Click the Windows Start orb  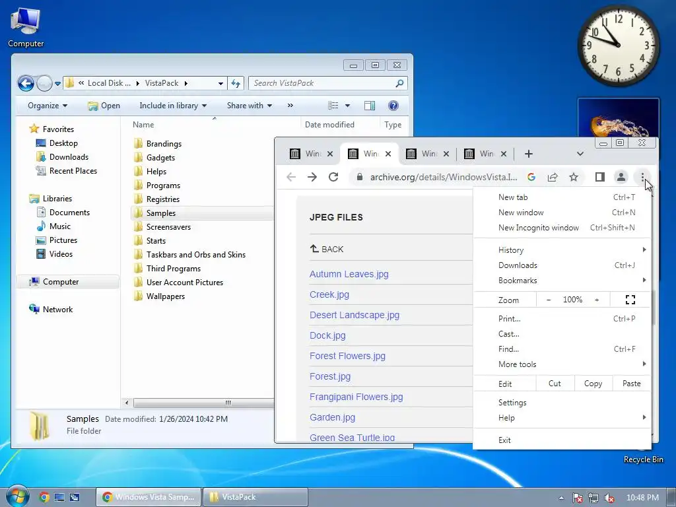(x=17, y=496)
